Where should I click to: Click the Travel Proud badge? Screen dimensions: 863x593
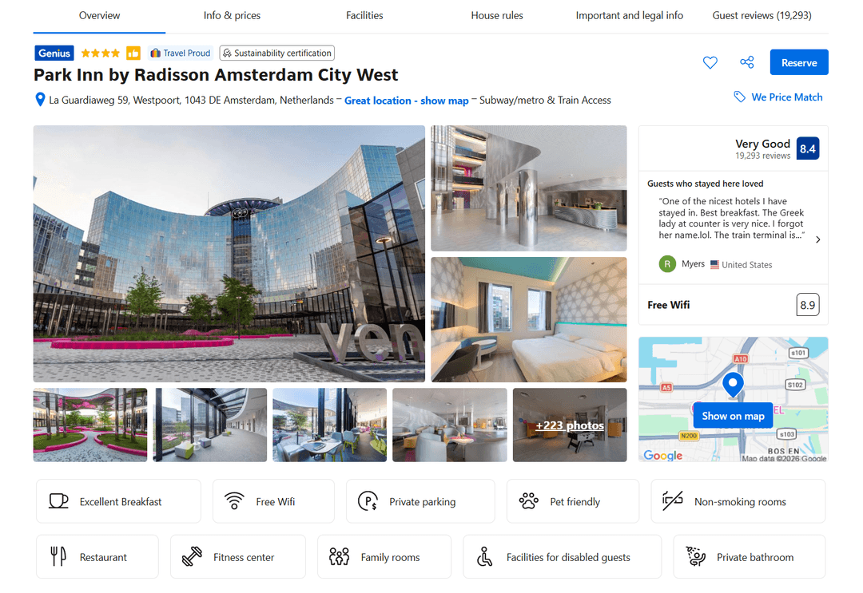(x=181, y=53)
